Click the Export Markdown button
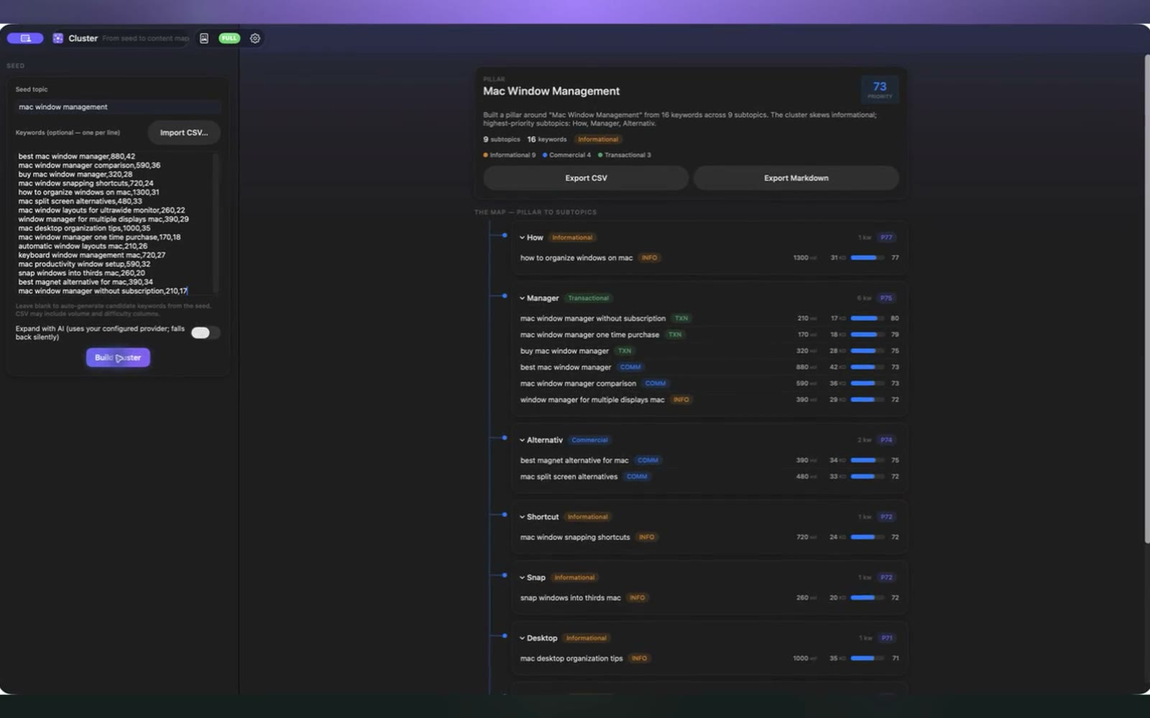 click(x=796, y=178)
